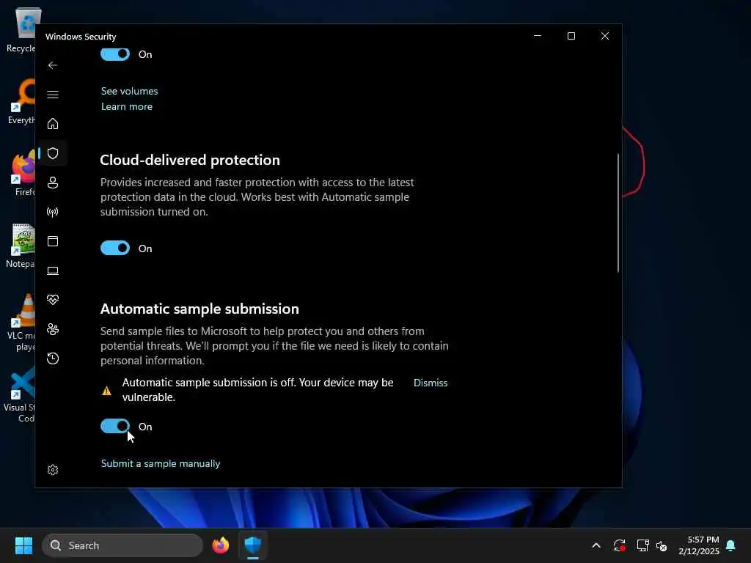Open network status tray icon

[642, 545]
